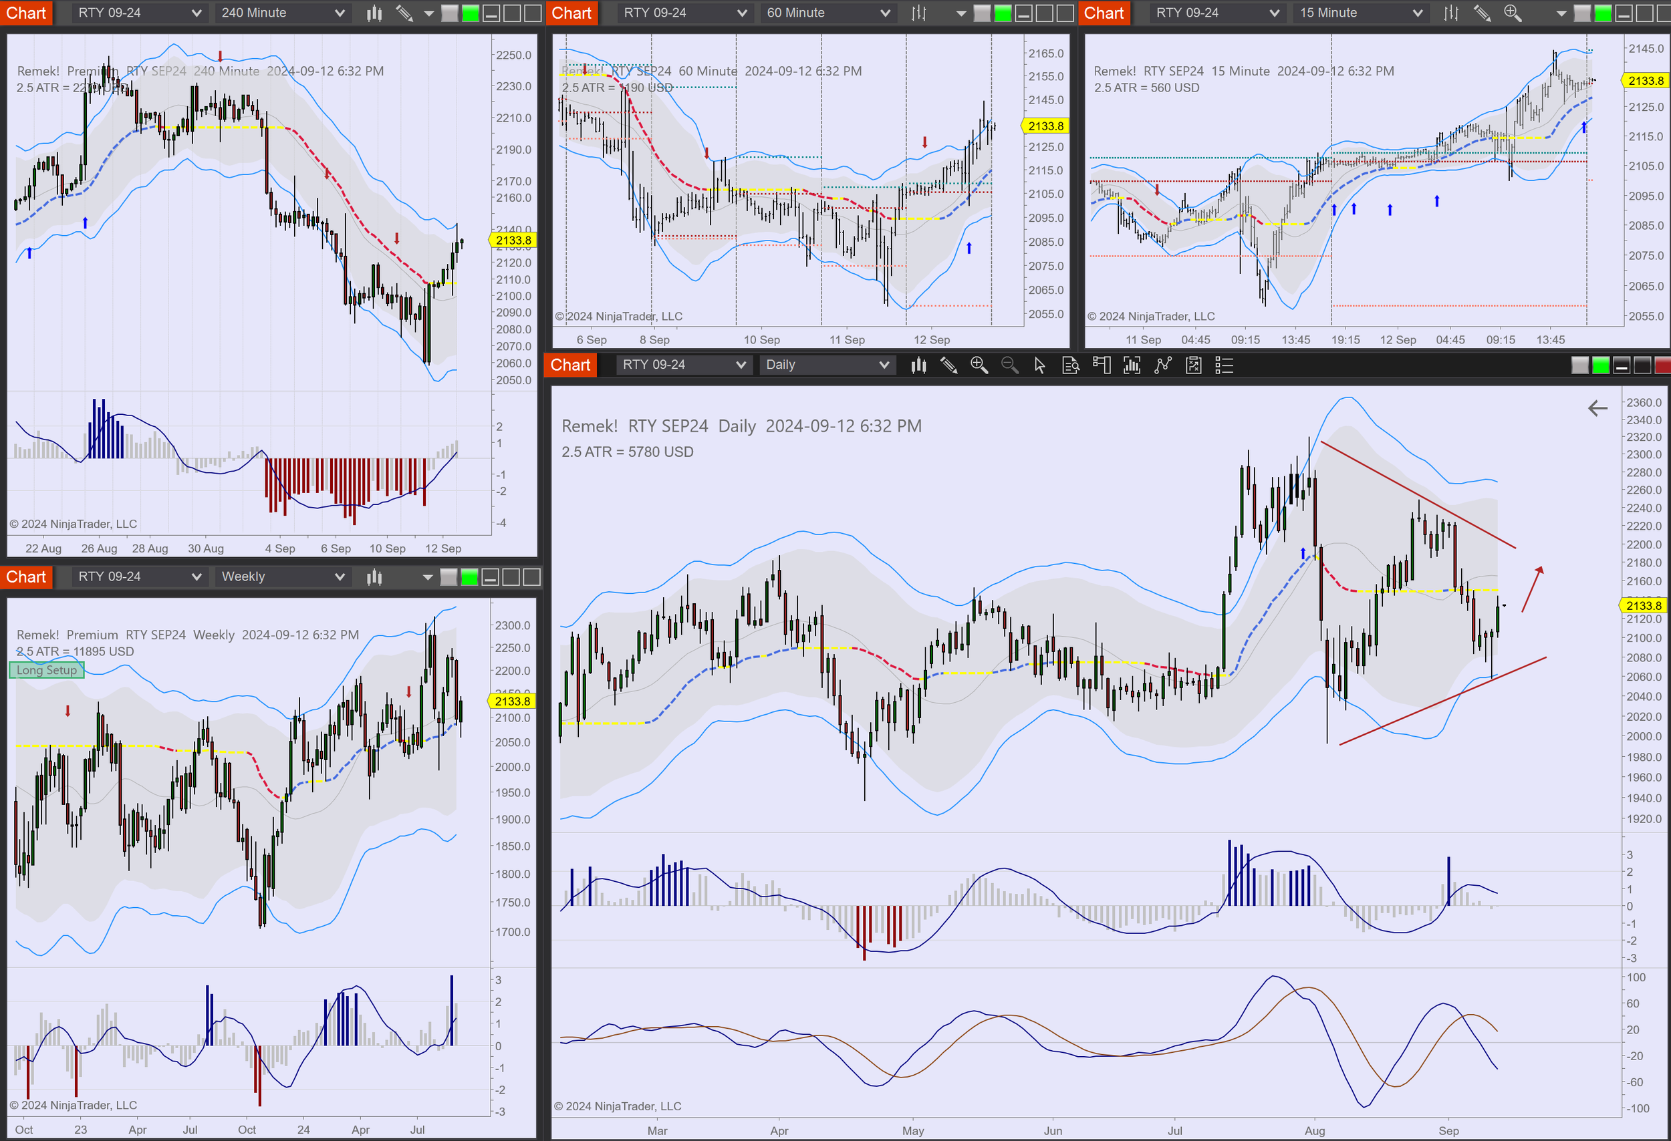
Task: Click zoom out magnifier in Daily chart toolbar
Action: point(1009,365)
